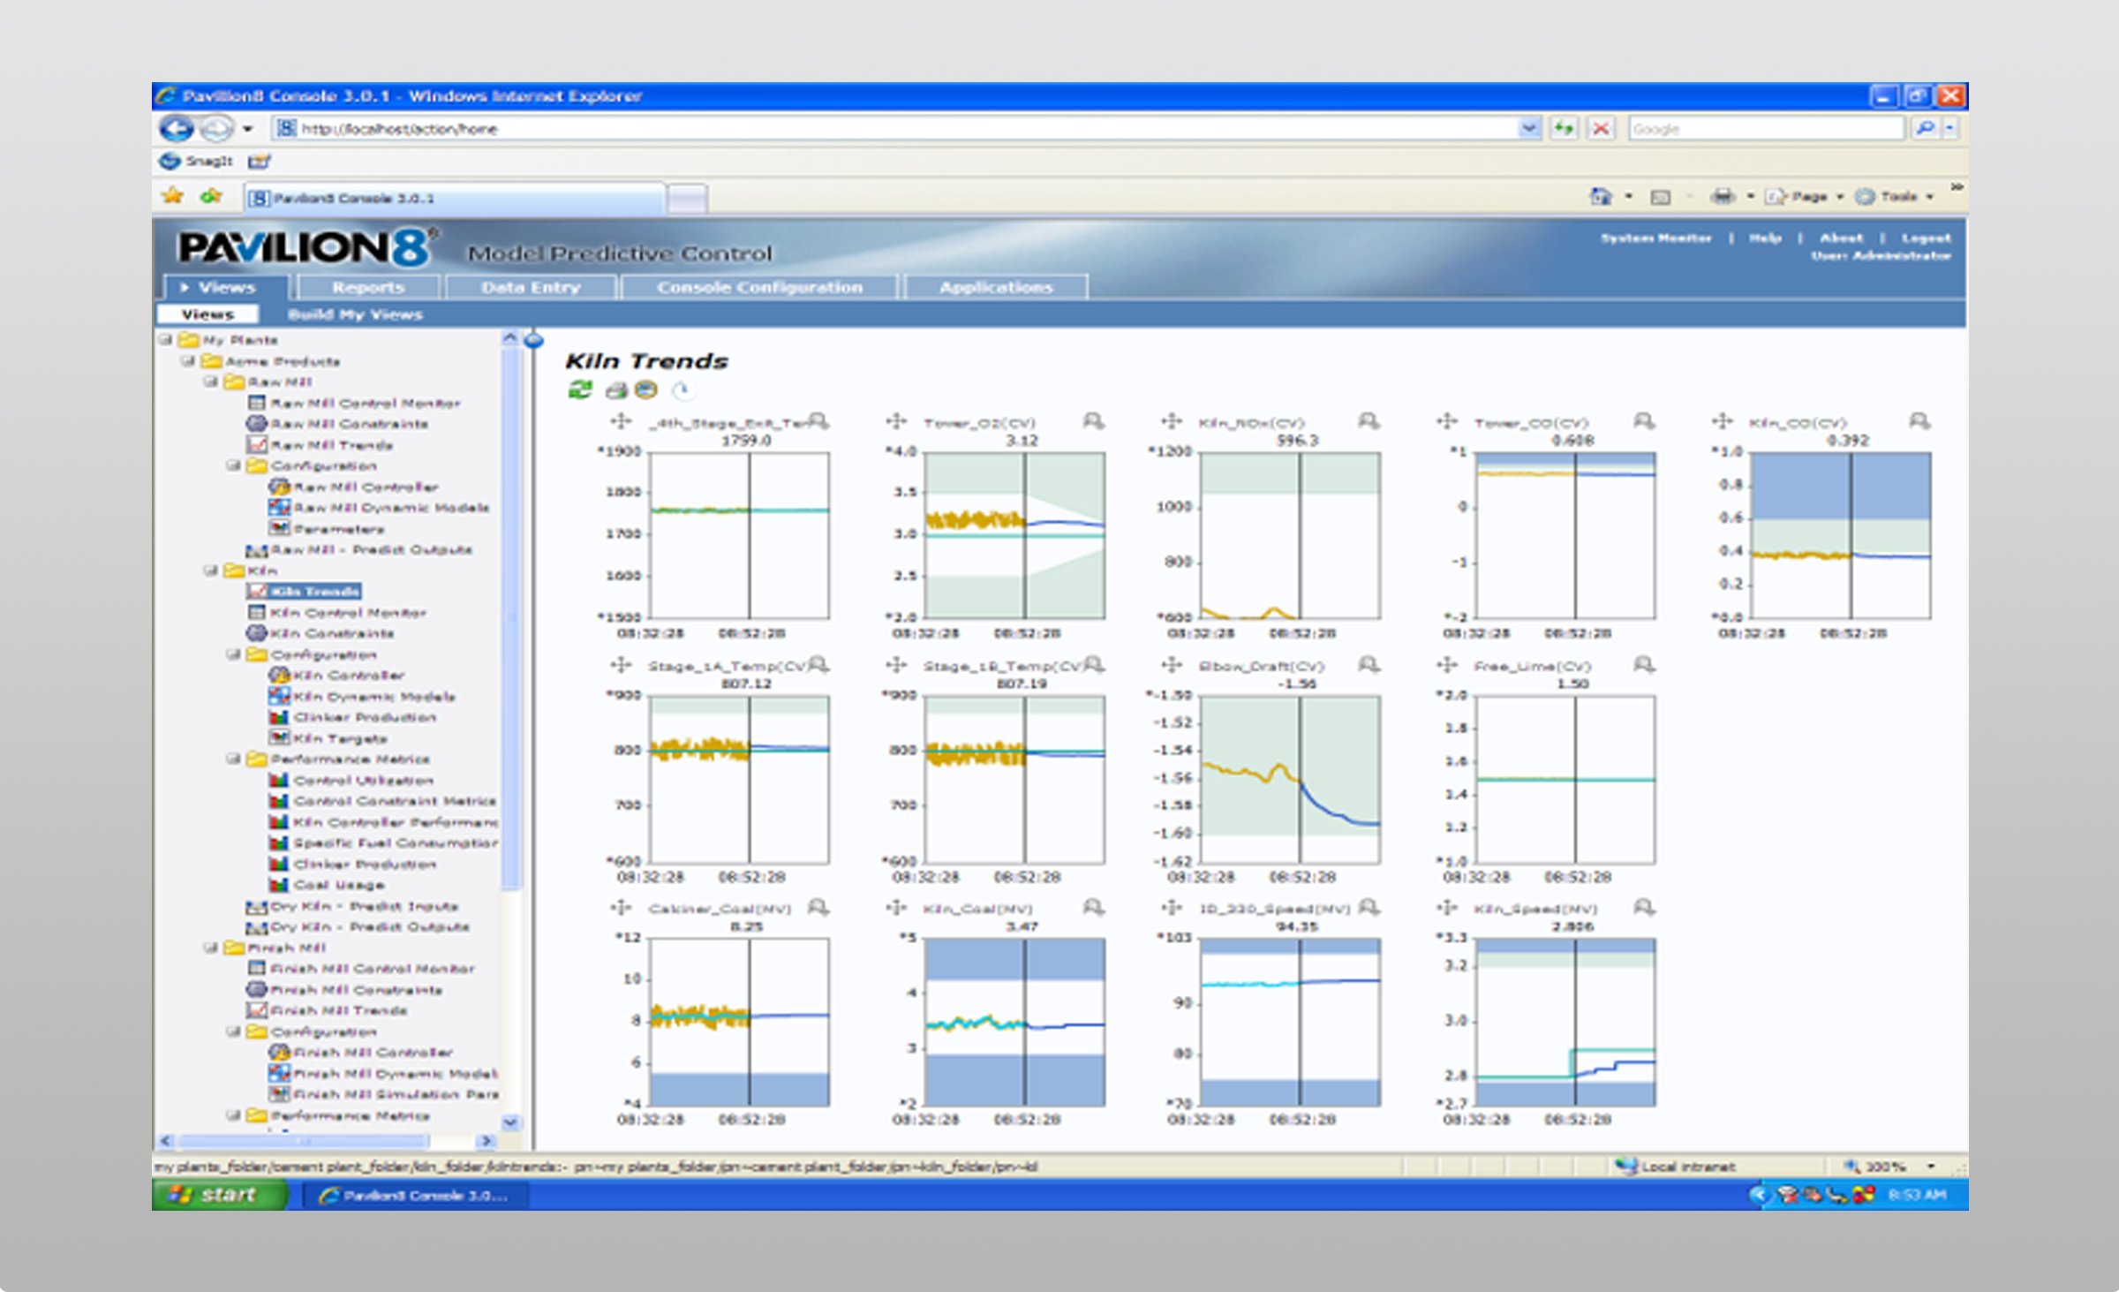Open Finish Mill Trends tree item
2119x1292 pixels.
339,1010
